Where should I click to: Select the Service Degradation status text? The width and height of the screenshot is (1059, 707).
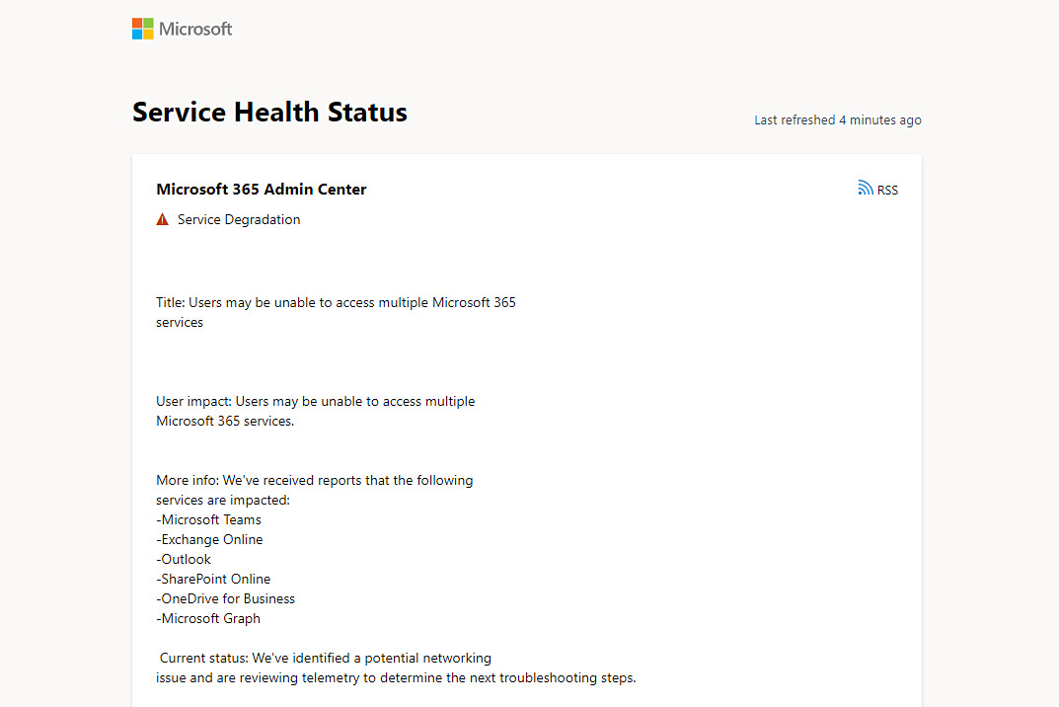[x=239, y=219]
